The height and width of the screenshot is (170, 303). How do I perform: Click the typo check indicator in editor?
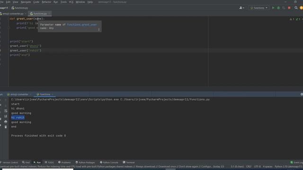(x=298, y=19)
